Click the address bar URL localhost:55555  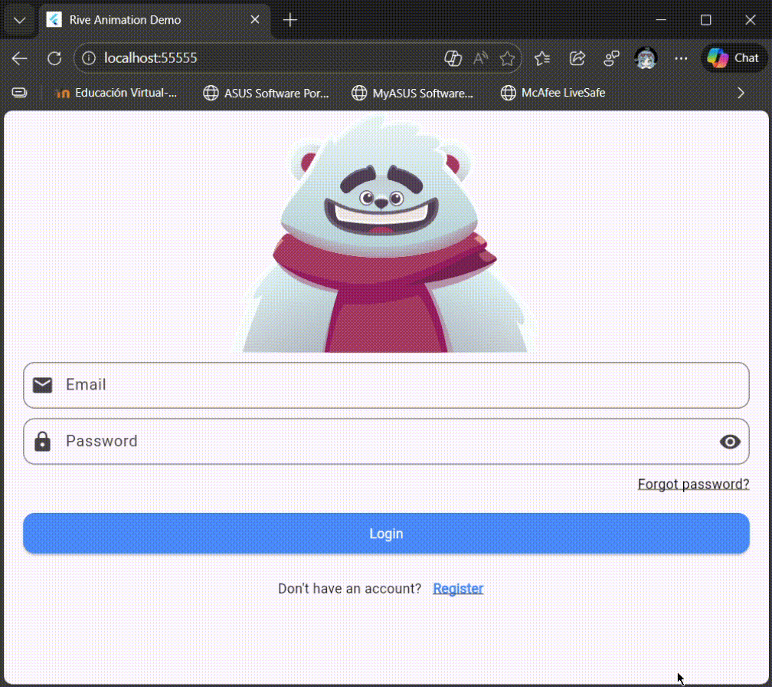[x=151, y=58]
